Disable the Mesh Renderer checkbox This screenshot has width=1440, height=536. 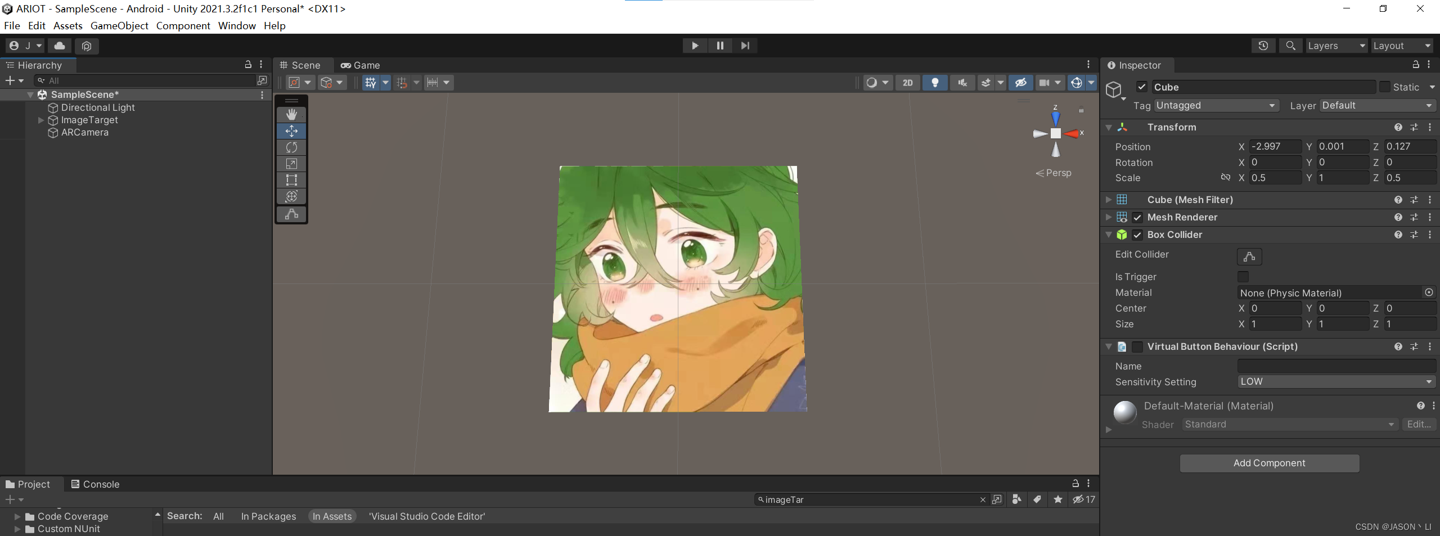click(1137, 217)
